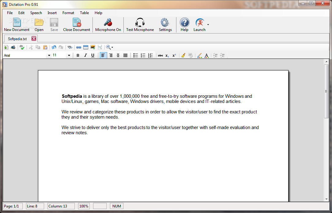Toggle strikethrough (abc) formatting
Screen dimensions: 332x213
pyautogui.click(x=160, y=55)
